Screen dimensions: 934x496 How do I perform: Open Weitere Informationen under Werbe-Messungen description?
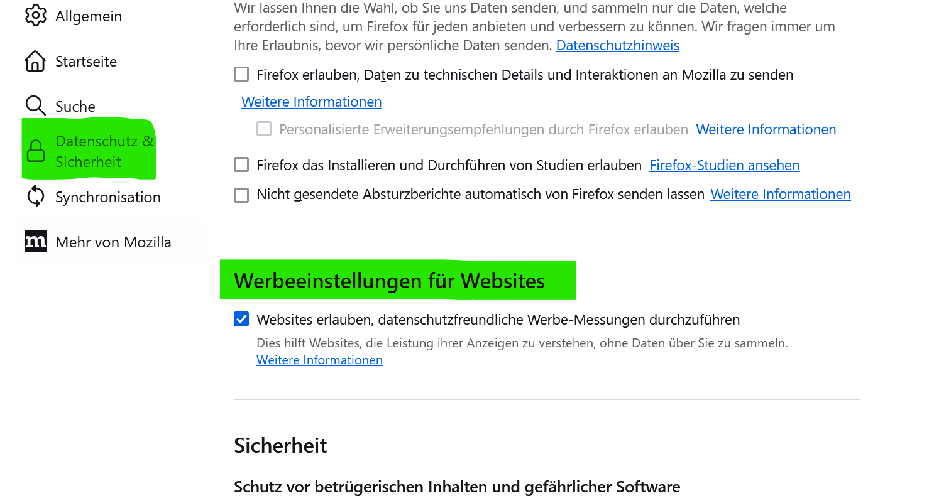pos(319,360)
